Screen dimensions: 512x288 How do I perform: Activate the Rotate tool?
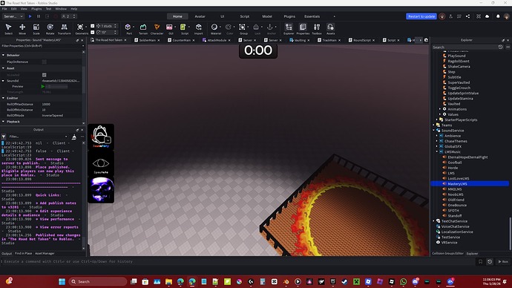point(50,29)
